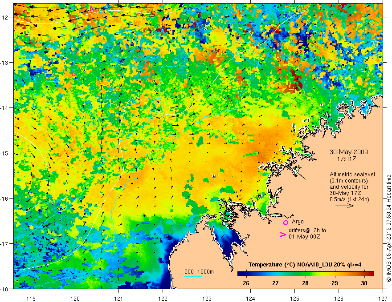Click the magenta drifter marker at the top of the map
Viewport: 392px width, 302px height.
tap(91, 8)
